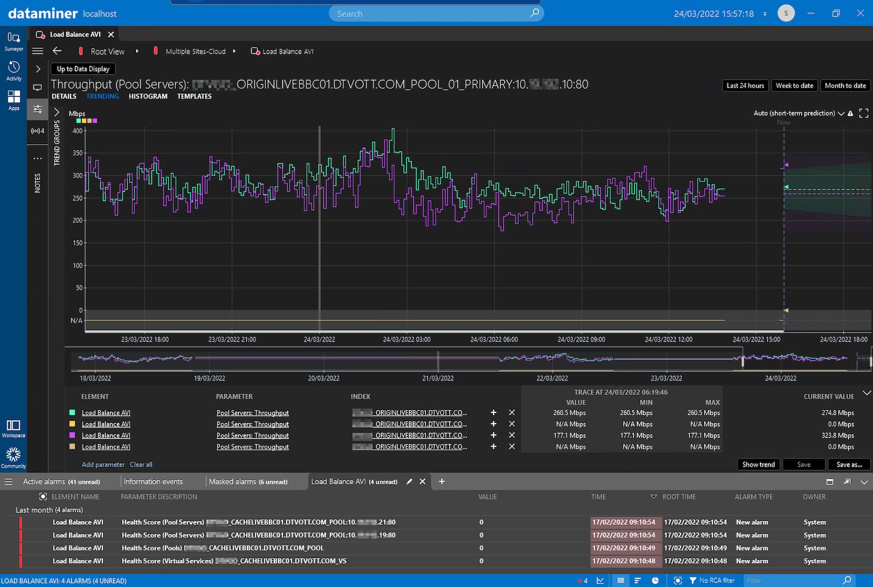Collapse the current value legend chevron
The width and height of the screenshot is (873, 587).
point(866,393)
